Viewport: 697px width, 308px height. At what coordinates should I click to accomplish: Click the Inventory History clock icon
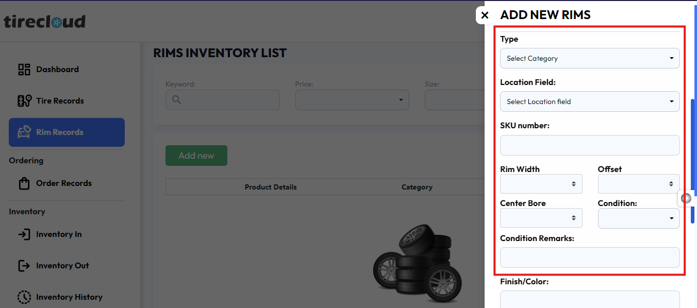pos(24,297)
